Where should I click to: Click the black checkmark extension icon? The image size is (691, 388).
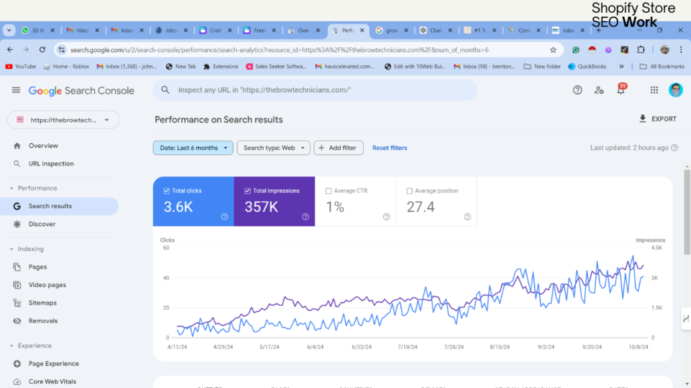[x=624, y=50]
